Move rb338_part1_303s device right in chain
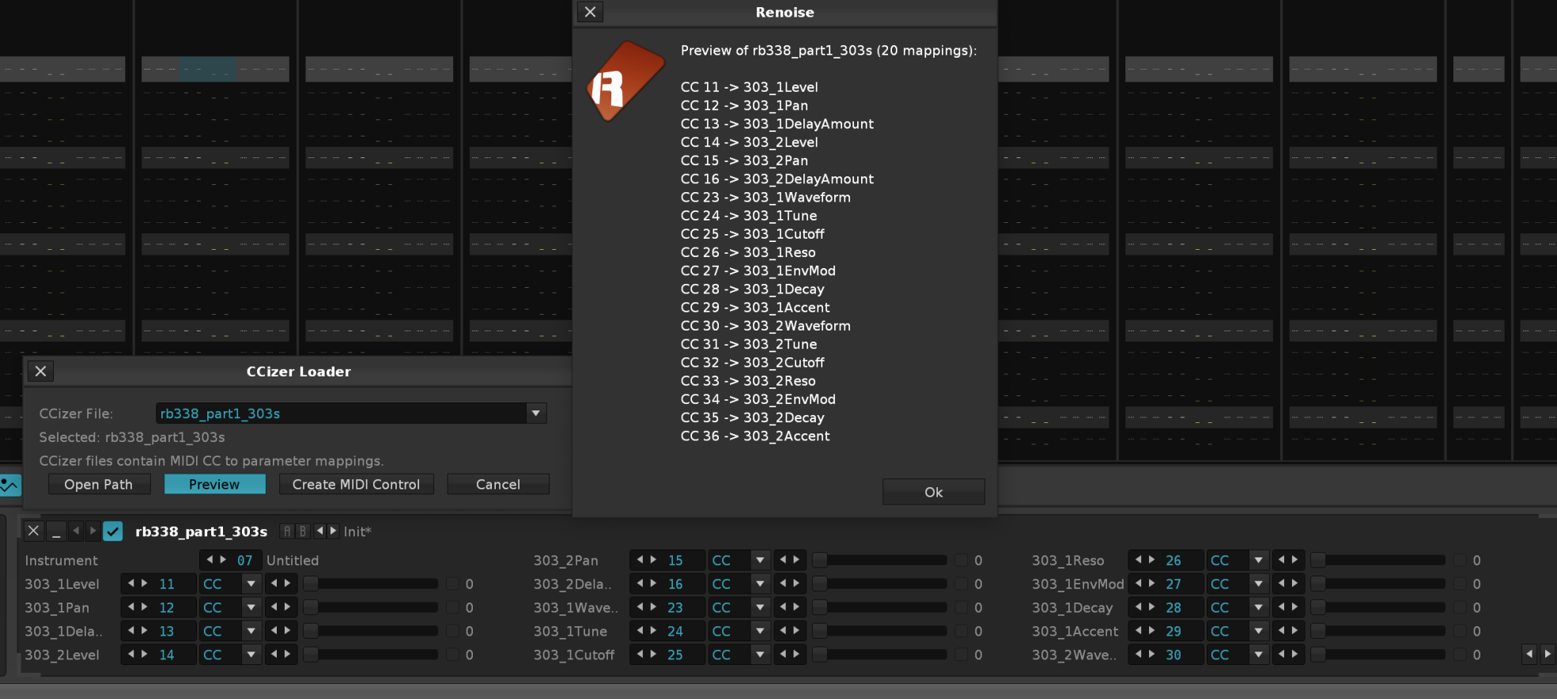Image resolution: width=1557 pixels, height=699 pixels. coord(93,531)
